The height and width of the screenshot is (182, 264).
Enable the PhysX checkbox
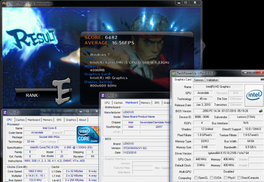click(226, 177)
